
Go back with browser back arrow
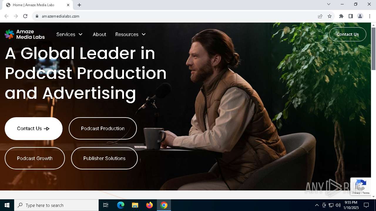click(x=6, y=16)
